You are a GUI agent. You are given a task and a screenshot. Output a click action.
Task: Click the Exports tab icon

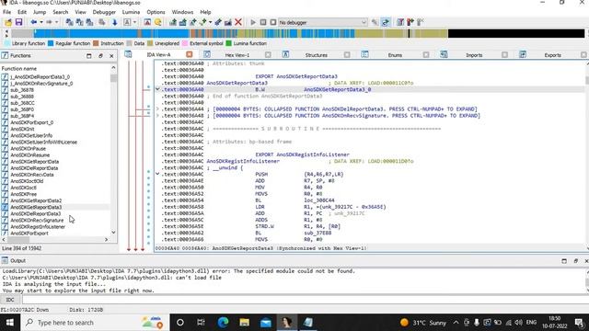(523, 55)
